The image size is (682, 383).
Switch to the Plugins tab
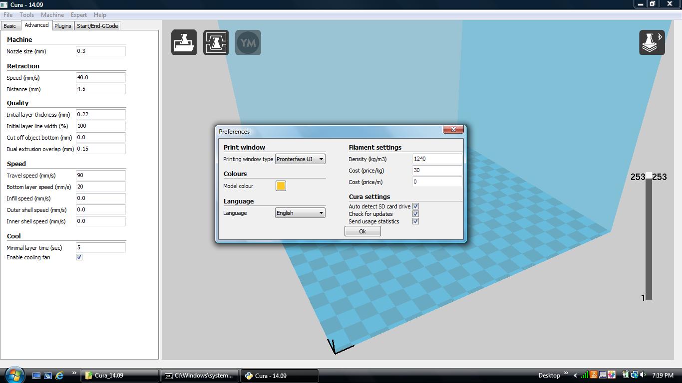pyautogui.click(x=62, y=25)
